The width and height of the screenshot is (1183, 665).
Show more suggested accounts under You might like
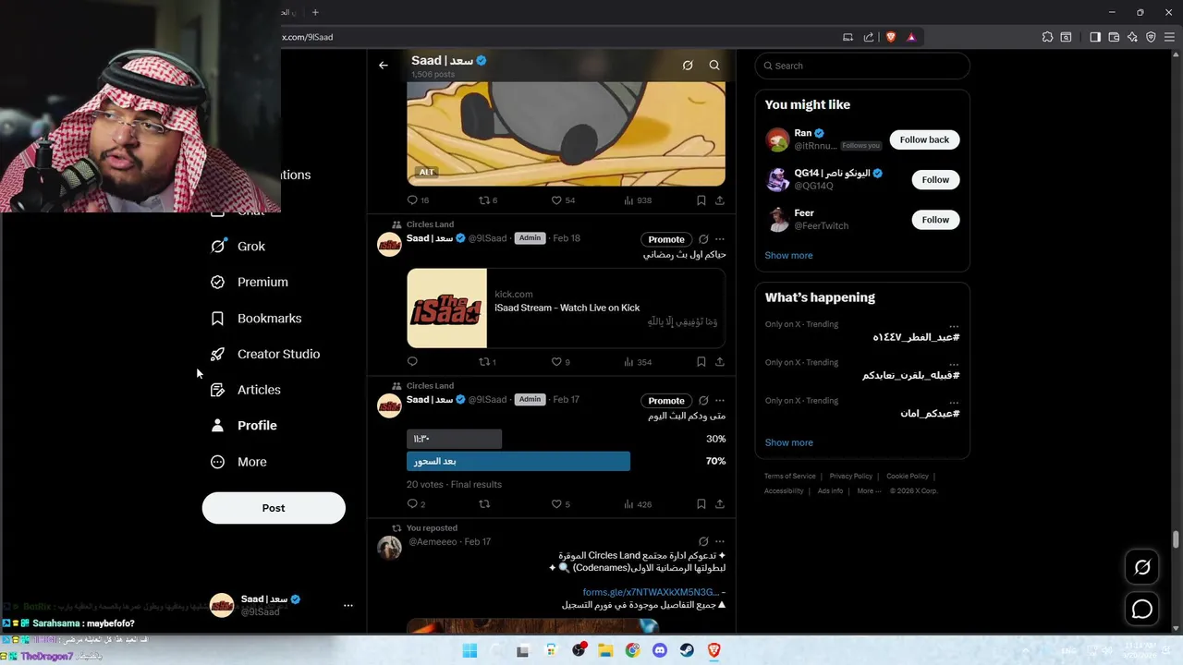(788, 256)
